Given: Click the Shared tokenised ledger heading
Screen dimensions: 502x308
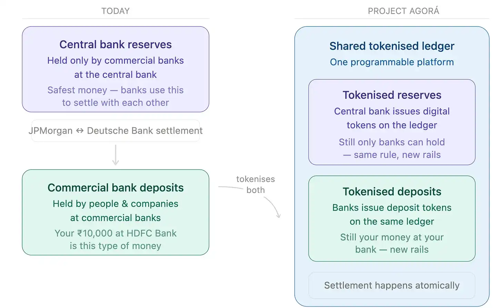Looking at the screenshot, I should pos(392,46).
